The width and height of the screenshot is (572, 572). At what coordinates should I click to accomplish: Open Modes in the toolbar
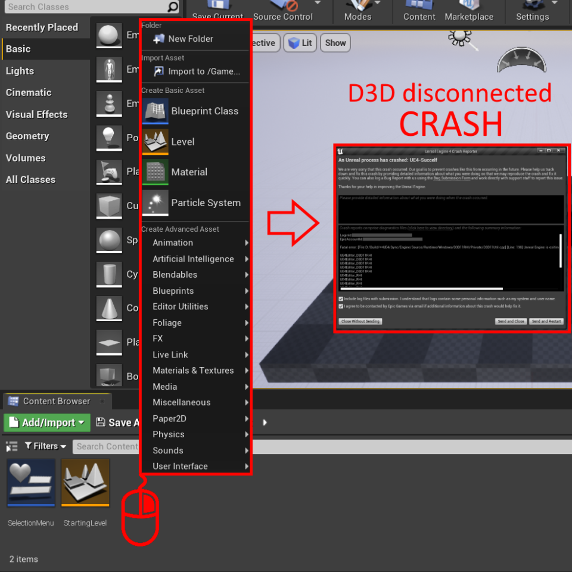click(x=358, y=11)
